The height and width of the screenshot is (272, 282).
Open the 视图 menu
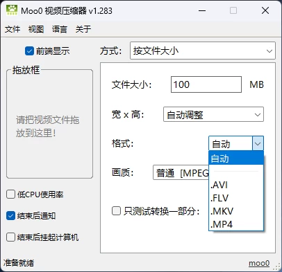click(x=36, y=29)
